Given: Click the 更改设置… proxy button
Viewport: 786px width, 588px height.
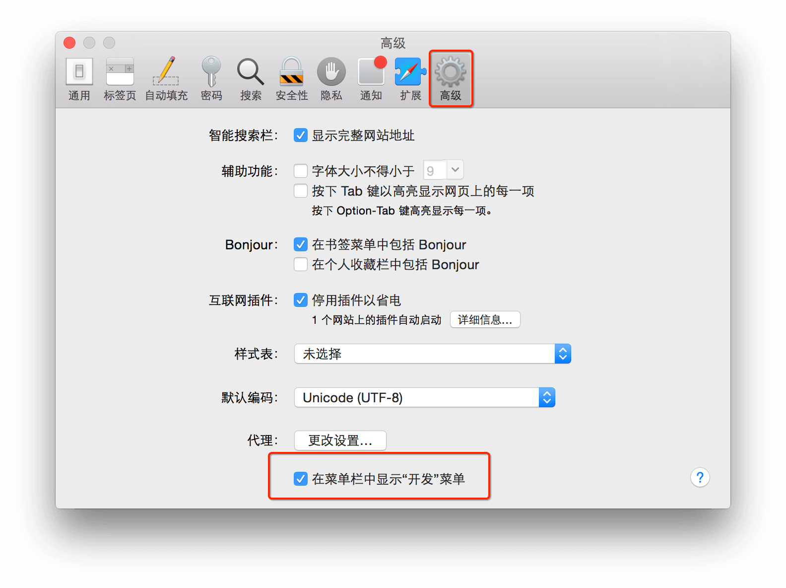Looking at the screenshot, I should 340,441.
